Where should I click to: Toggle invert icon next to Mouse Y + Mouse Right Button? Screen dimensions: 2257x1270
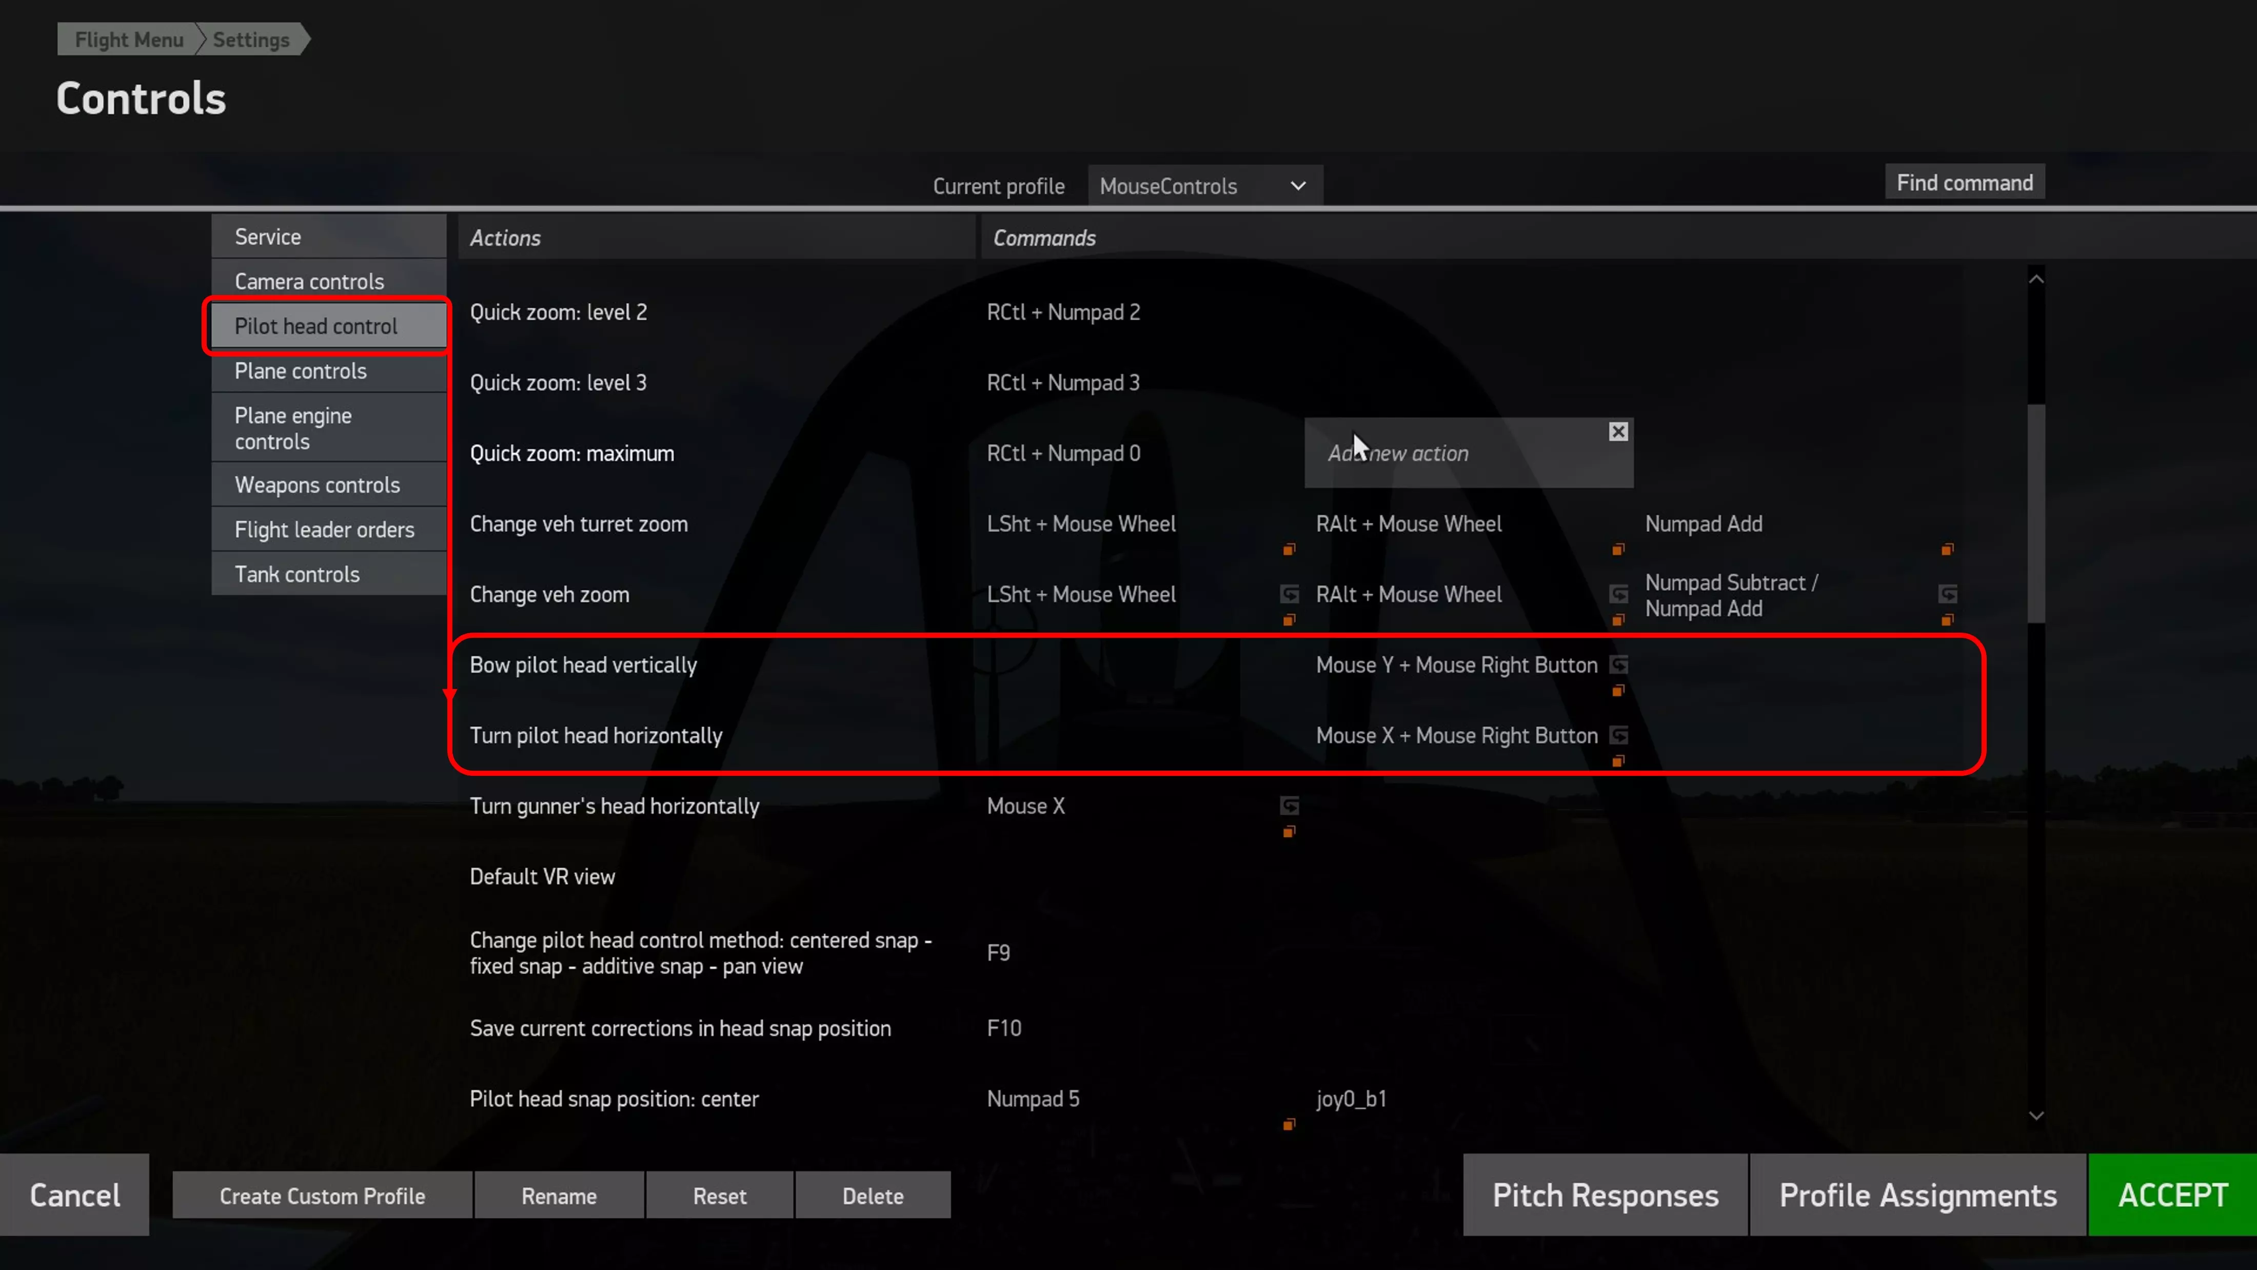pos(1618,665)
